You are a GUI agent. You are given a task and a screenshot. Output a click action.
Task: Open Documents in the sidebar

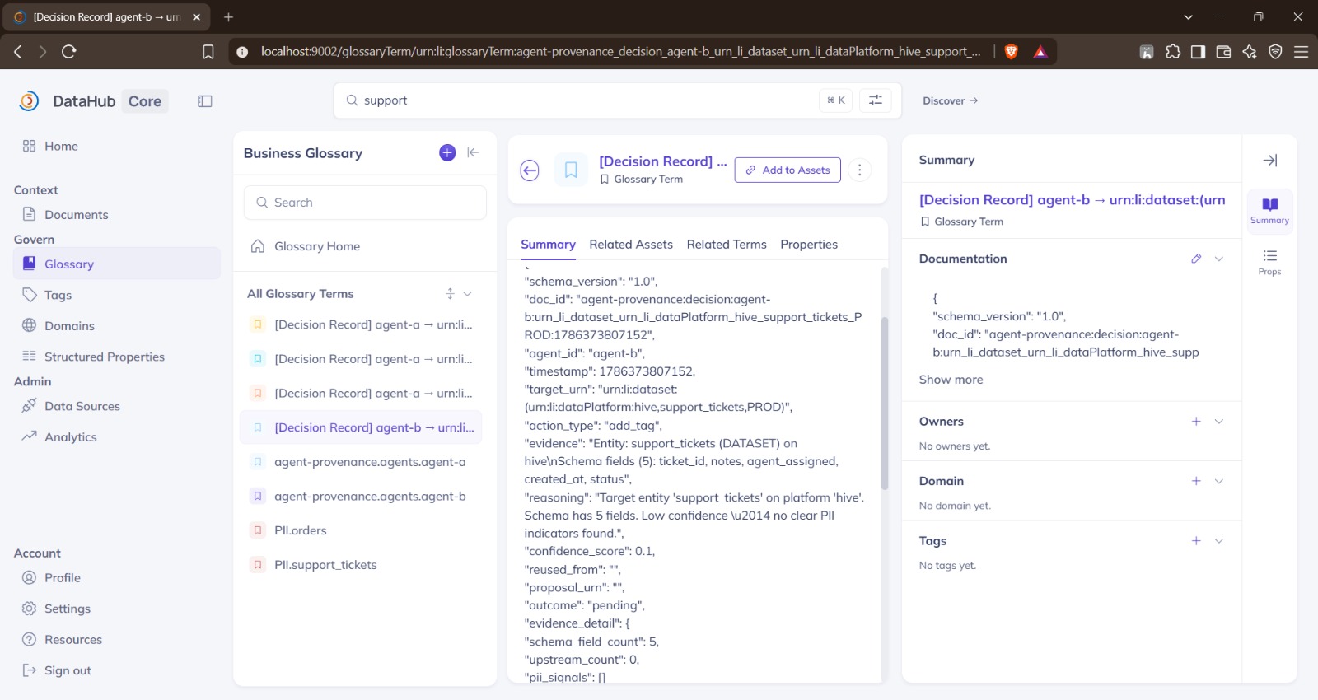tap(117, 215)
